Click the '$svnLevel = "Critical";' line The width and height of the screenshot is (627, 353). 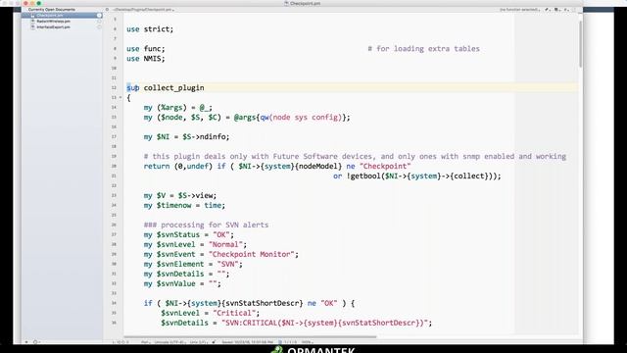point(211,313)
